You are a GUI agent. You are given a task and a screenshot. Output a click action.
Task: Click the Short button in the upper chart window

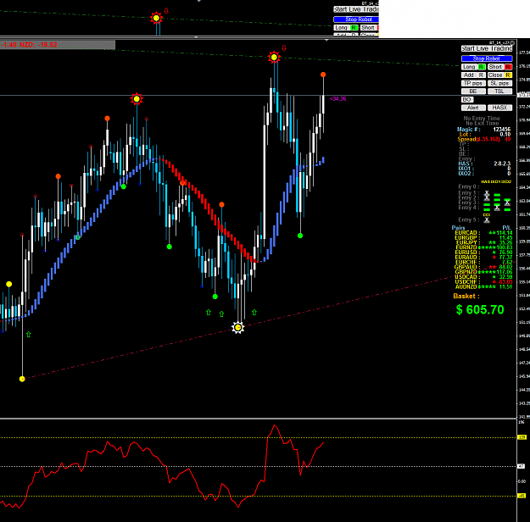[x=368, y=28]
